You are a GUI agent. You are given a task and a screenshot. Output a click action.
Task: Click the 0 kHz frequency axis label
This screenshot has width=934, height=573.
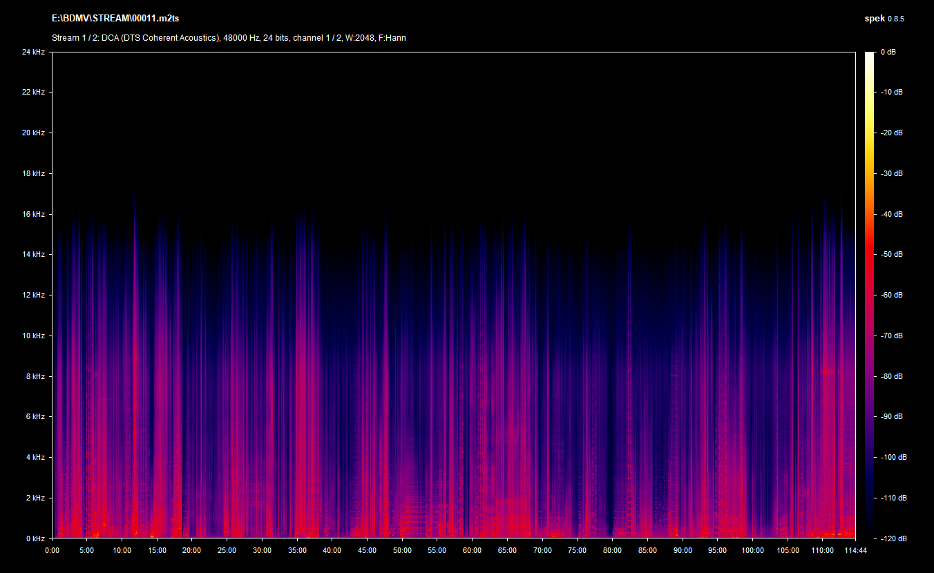35,538
